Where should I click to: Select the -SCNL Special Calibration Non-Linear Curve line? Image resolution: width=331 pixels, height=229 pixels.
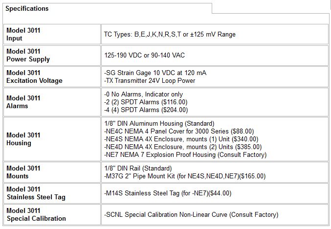(x=191, y=214)
